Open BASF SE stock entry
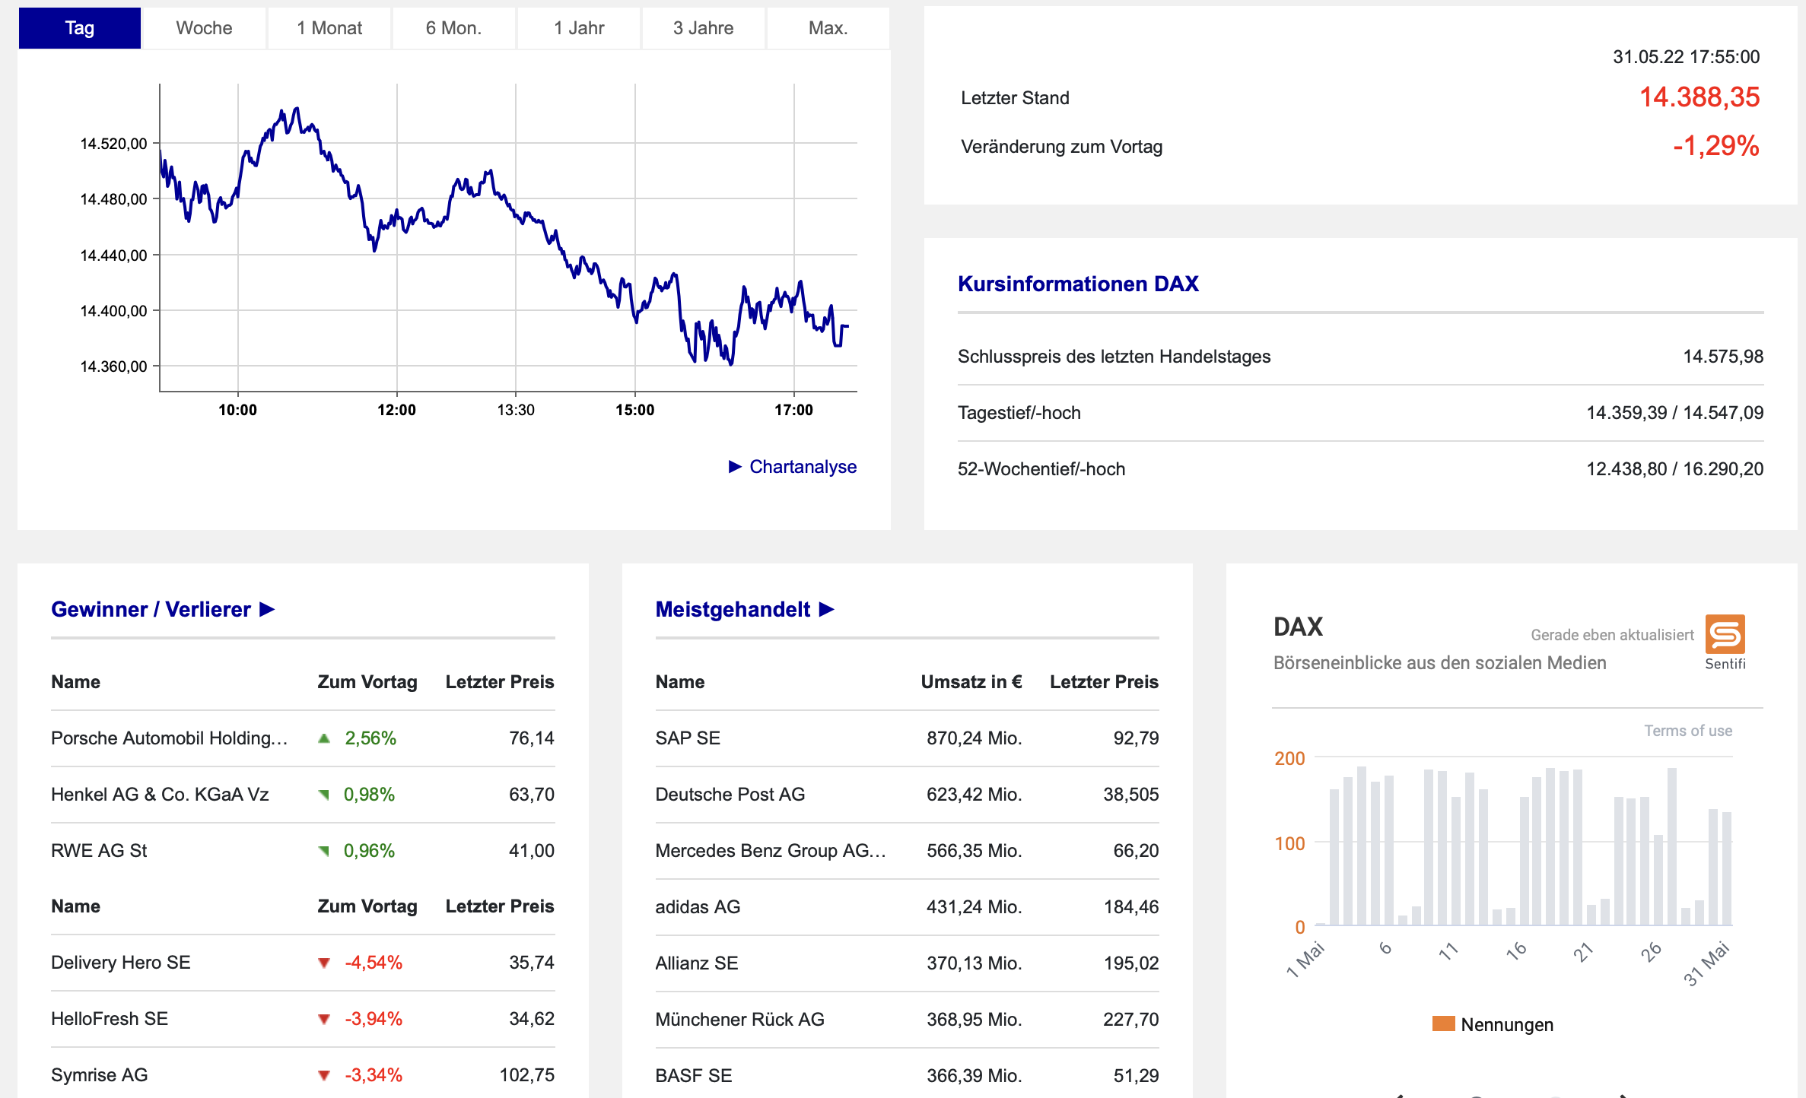 coord(694,1075)
